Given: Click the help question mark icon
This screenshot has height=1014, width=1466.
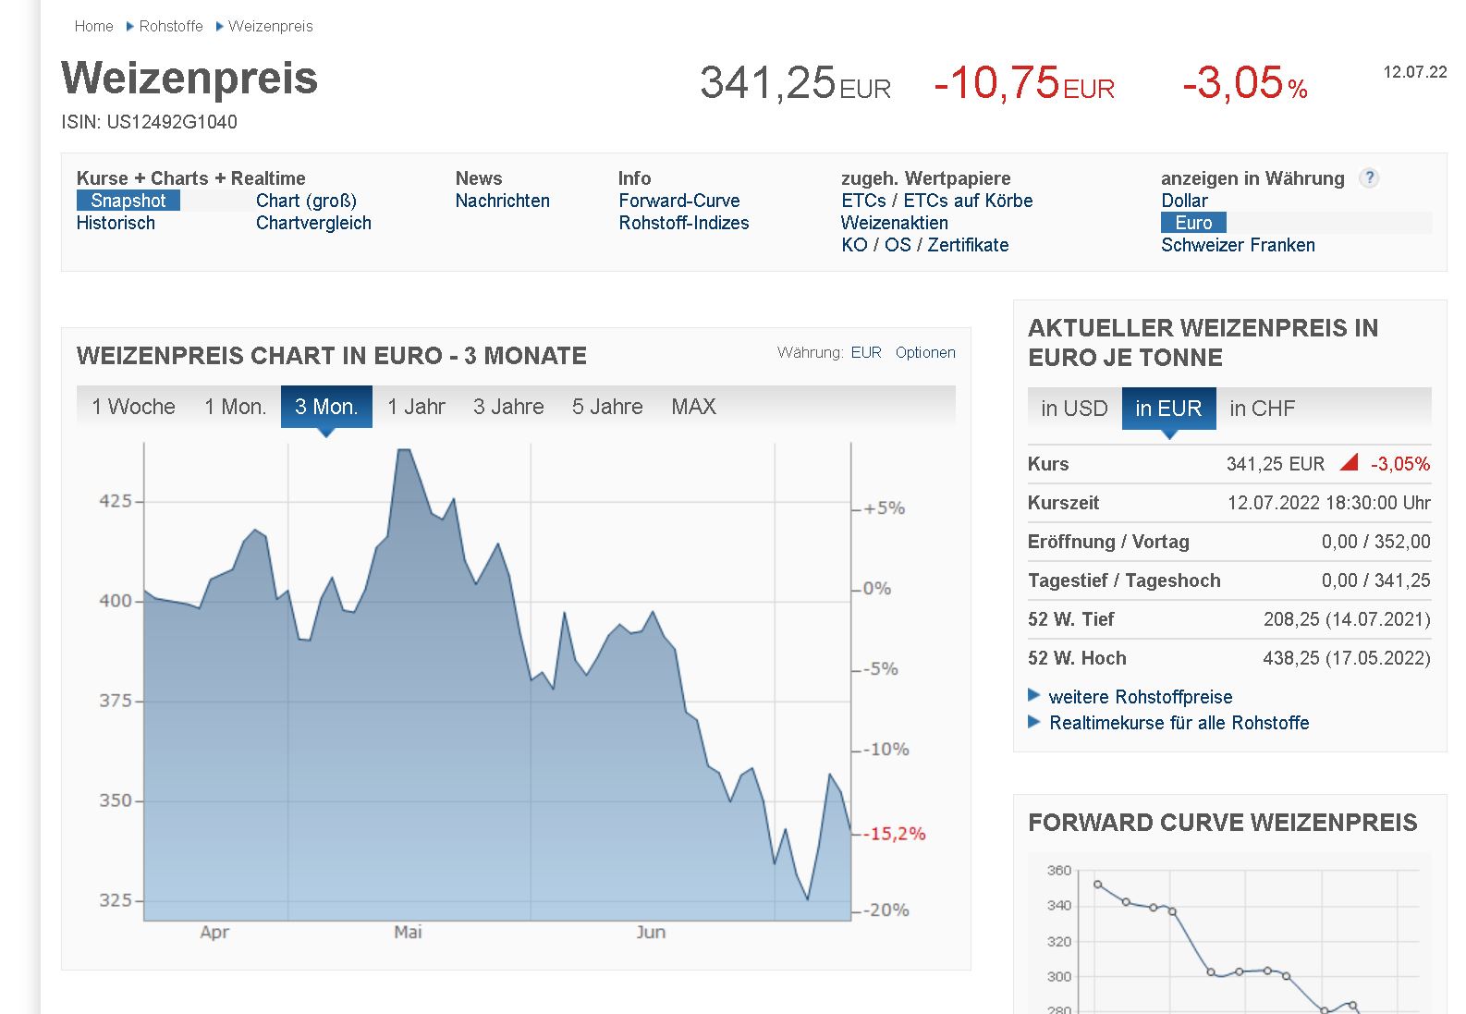Looking at the screenshot, I should (1369, 178).
